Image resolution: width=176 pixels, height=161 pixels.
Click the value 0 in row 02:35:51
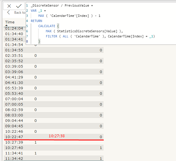(35, 55)
